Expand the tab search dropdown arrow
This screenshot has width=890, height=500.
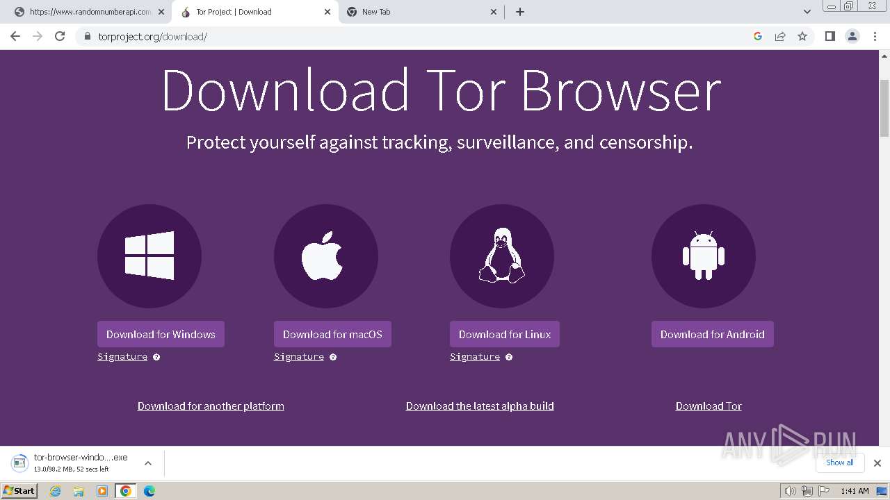point(807,12)
